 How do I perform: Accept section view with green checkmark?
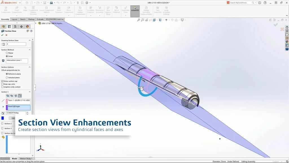click(2, 35)
